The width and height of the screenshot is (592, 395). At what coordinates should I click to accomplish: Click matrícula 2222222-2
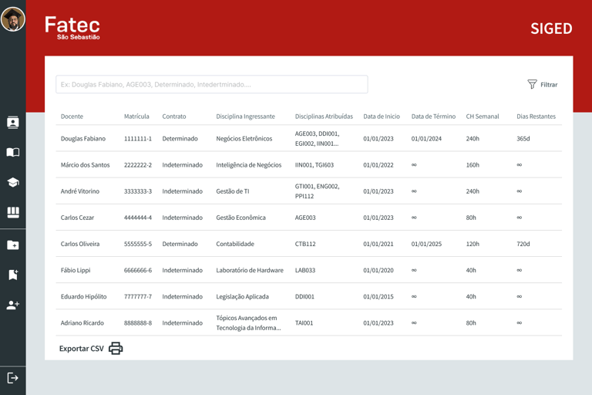pyautogui.click(x=138, y=165)
